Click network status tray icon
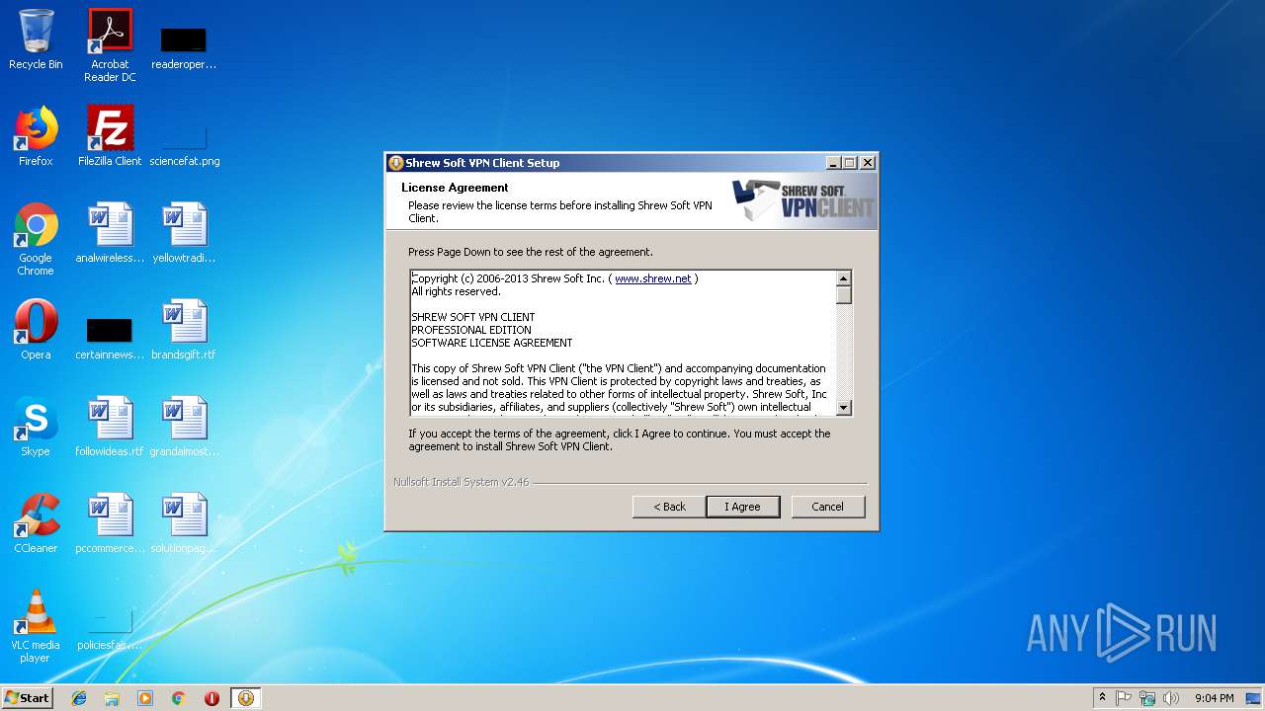Screen dimensions: 1265x711 [x=1147, y=698]
